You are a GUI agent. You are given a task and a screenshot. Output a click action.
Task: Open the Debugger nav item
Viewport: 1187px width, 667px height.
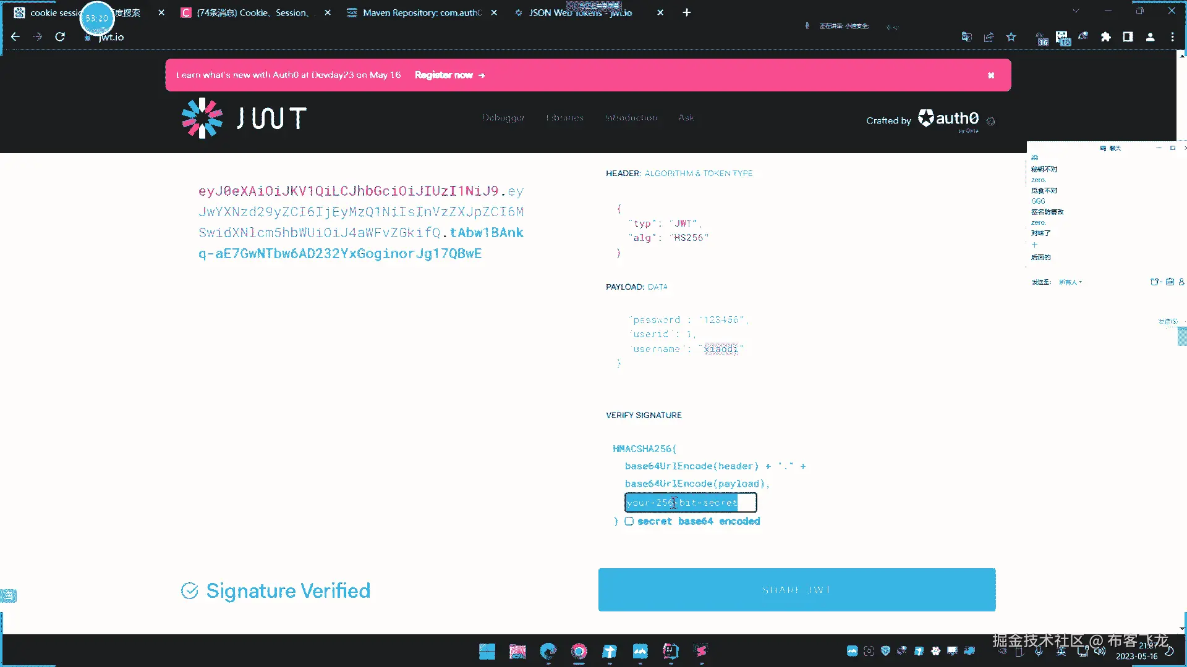(503, 117)
